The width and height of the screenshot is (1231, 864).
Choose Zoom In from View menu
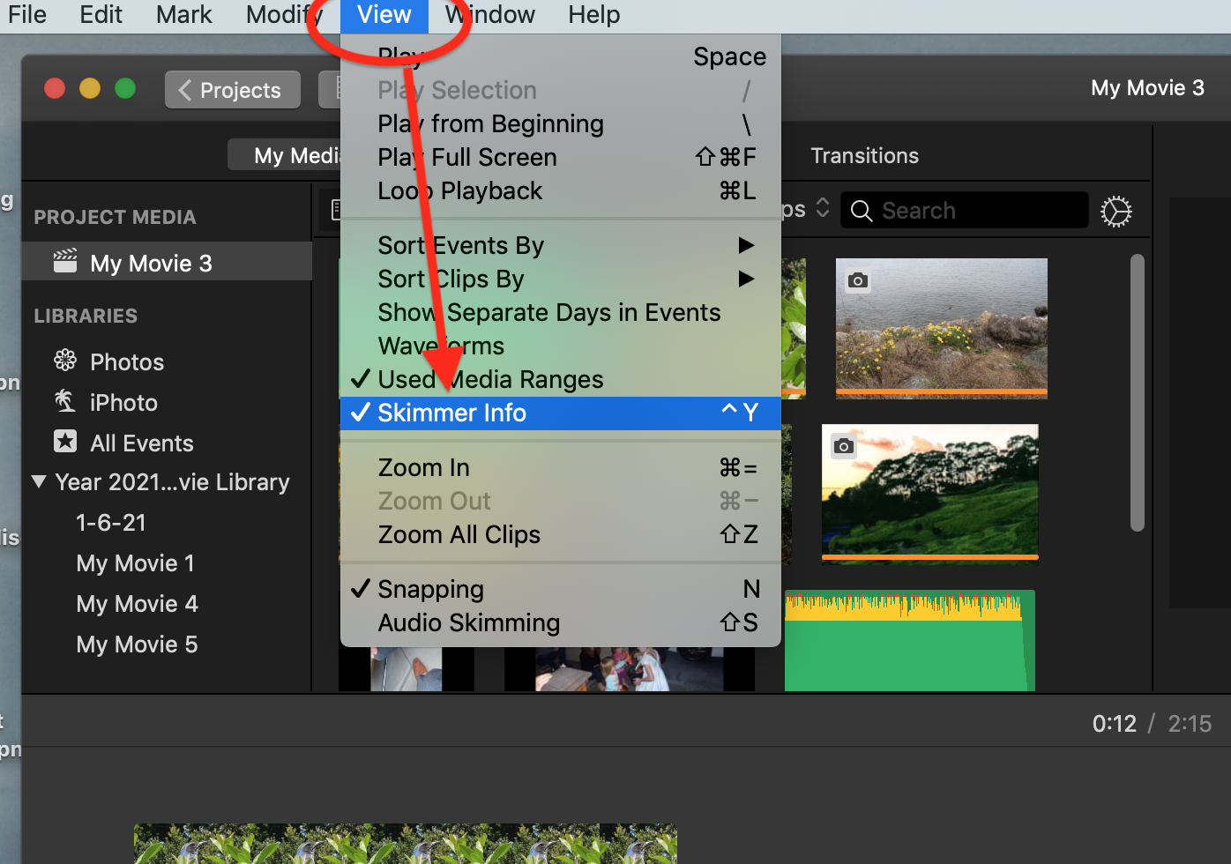pos(423,468)
